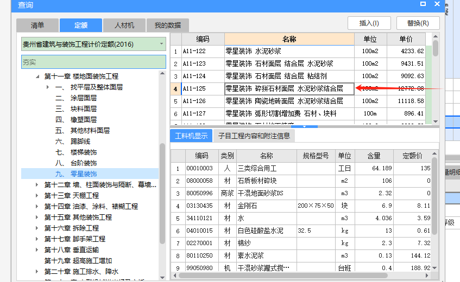Select 二、涂层面层 tree item
The height and width of the screenshot is (282, 460).
(76, 98)
